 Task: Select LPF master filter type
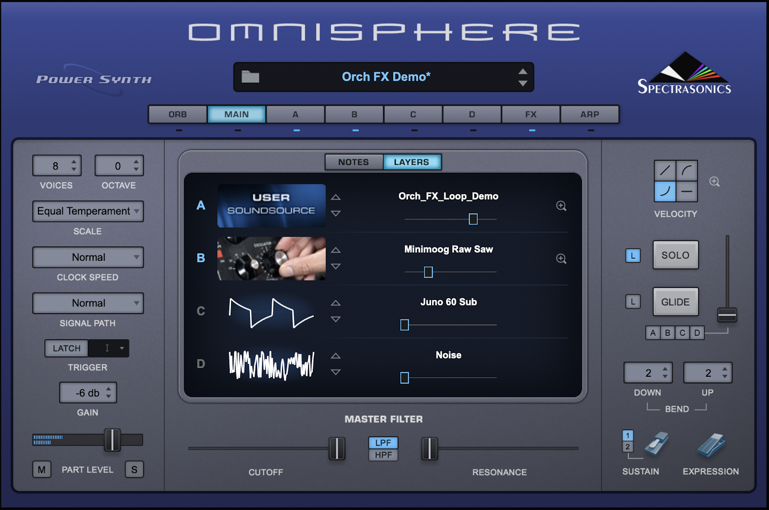coord(383,443)
